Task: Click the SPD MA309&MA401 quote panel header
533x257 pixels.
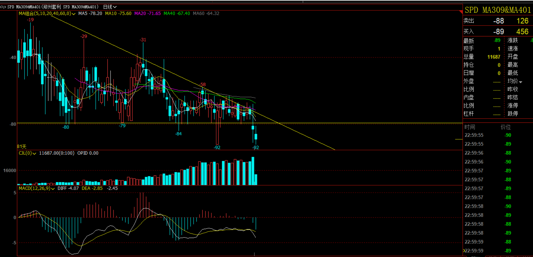Action: [497, 10]
